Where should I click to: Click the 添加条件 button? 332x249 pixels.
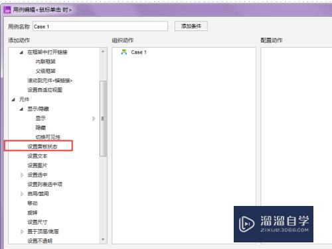[191, 26]
